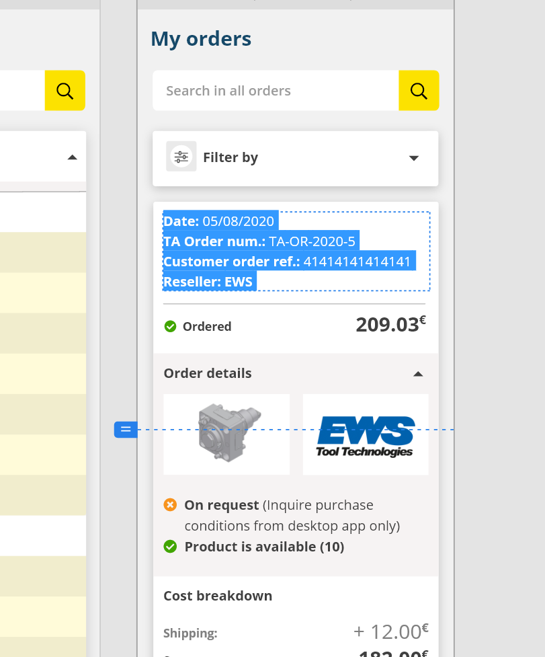Image resolution: width=545 pixels, height=657 pixels.
Task: Click the orange On request cross icon
Action: click(x=171, y=505)
